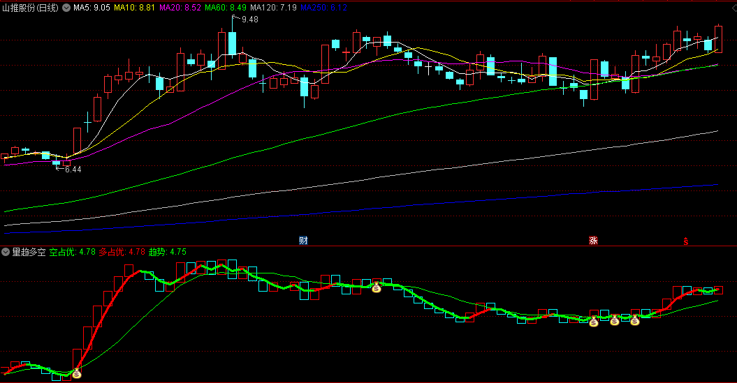Click the money bag signal at the start of the rally
The height and width of the screenshot is (383, 737).
[77, 374]
